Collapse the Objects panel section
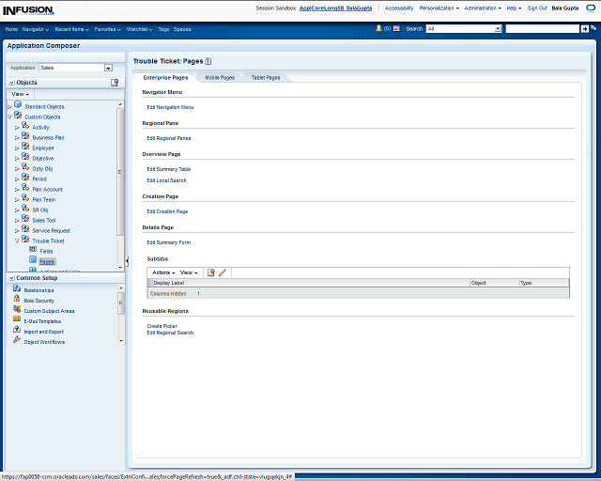Image resolution: width=601 pixels, height=481 pixels. (x=10, y=83)
